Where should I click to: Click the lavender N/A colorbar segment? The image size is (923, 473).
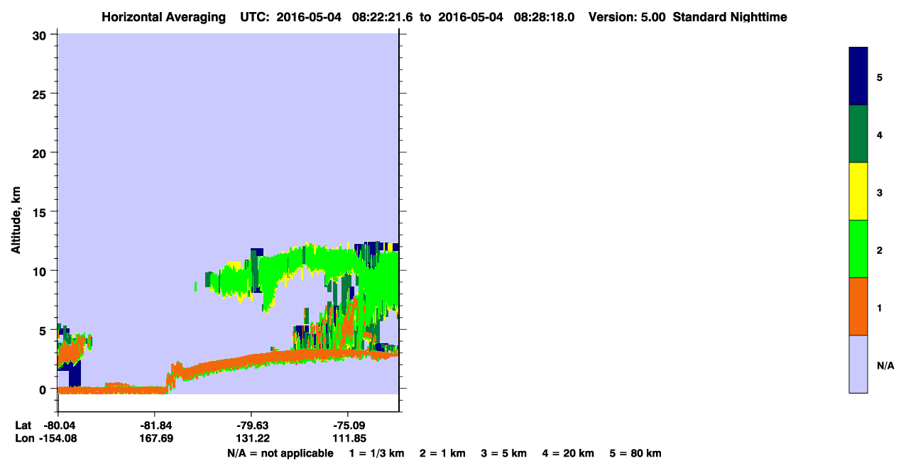point(858,364)
